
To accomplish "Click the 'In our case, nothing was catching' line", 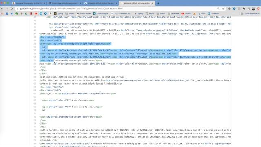I will pos(82,77).
